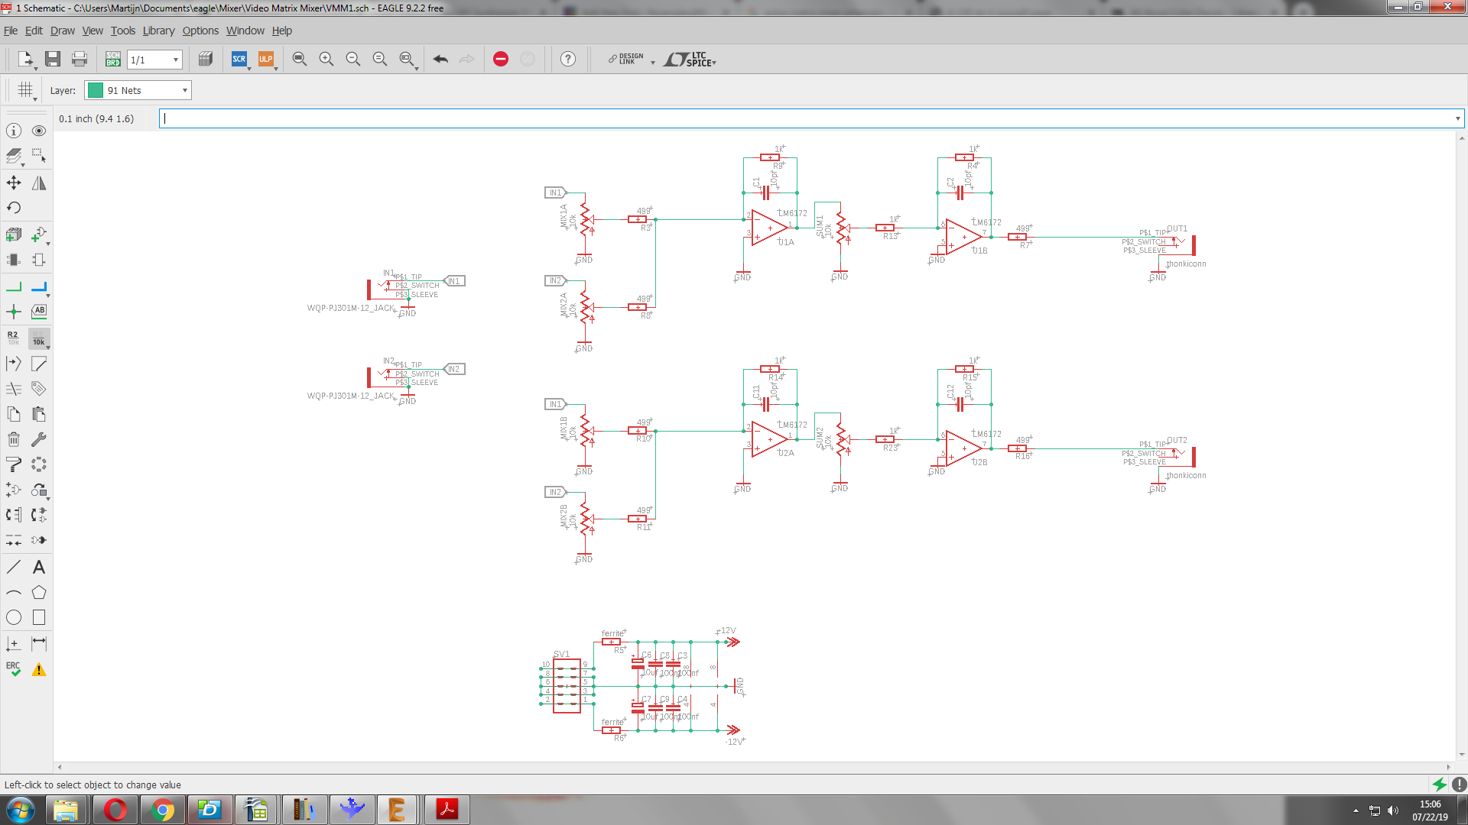The image size is (1468, 825).
Task: Select the Circle tool
Action: (x=14, y=617)
